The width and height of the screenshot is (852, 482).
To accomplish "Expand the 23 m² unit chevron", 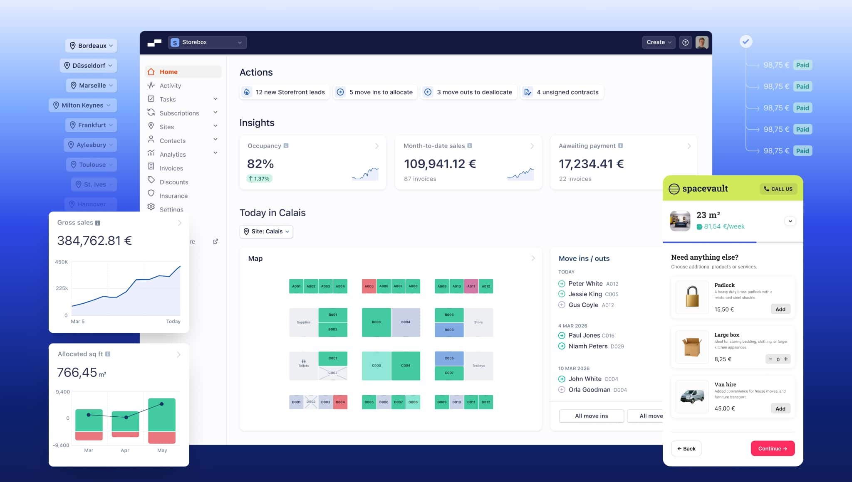I will [790, 221].
